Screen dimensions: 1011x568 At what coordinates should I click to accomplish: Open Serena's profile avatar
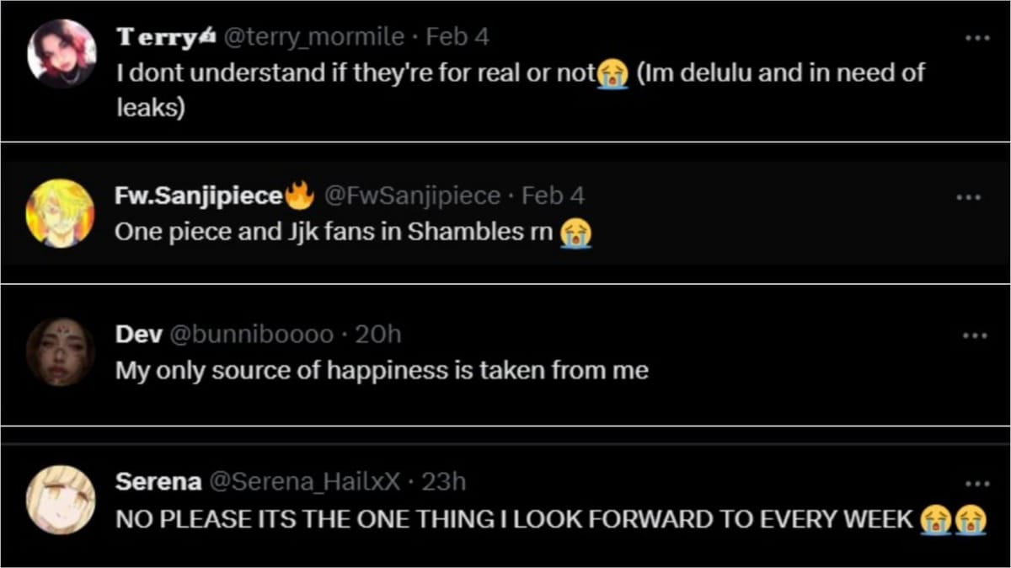[60, 498]
